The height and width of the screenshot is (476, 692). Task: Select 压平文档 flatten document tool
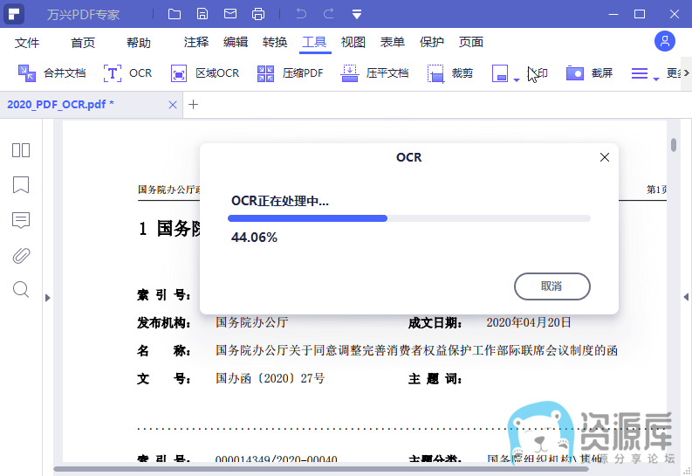(374, 73)
